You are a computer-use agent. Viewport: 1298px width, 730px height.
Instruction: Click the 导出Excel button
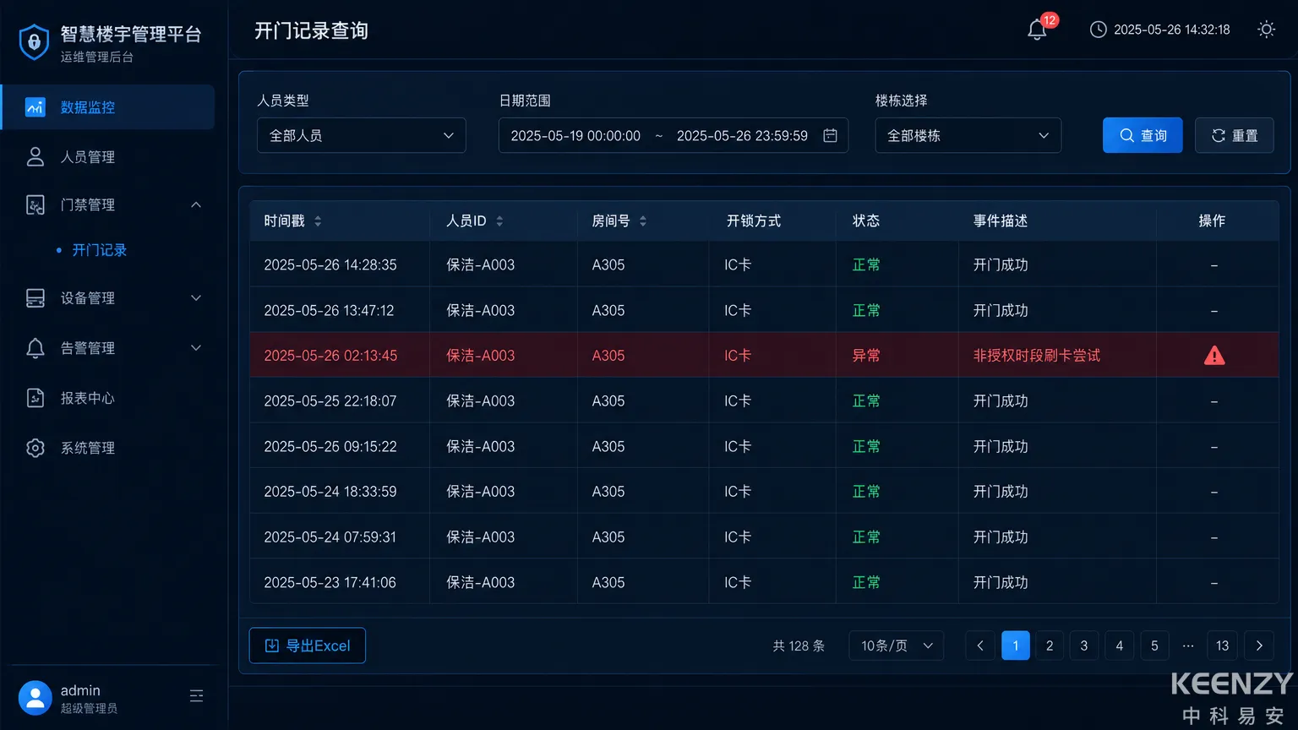[308, 646]
